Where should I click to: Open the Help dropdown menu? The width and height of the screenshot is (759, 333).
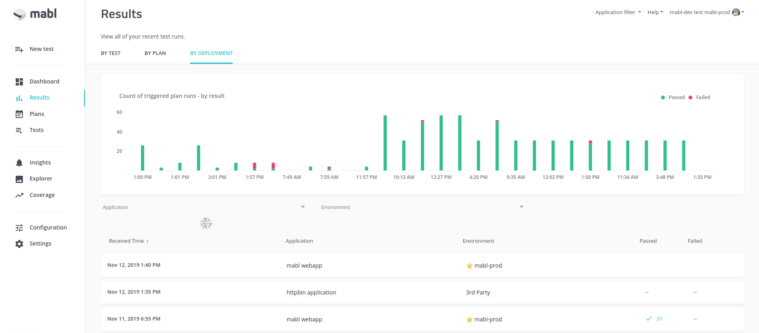click(x=655, y=12)
